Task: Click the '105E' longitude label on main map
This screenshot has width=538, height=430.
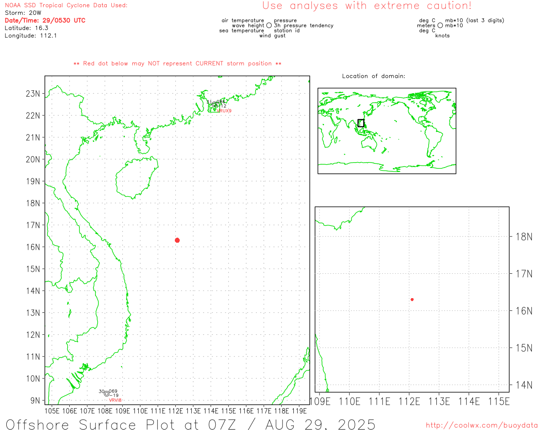Action: [52, 411]
